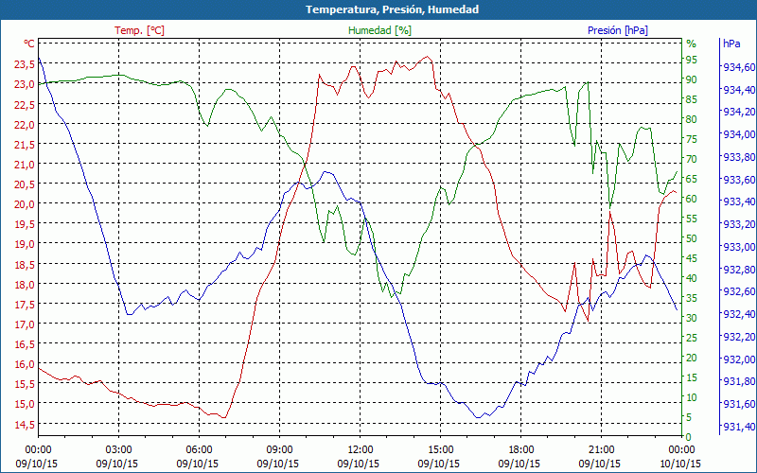
Task: Click the 'hPa' pressure axis unit label
Action: coord(731,44)
